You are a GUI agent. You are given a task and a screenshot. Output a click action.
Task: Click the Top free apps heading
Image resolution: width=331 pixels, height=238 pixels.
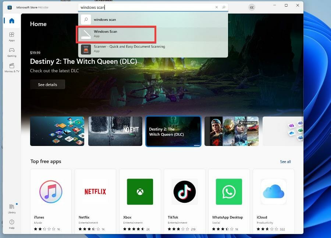tap(46, 161)
